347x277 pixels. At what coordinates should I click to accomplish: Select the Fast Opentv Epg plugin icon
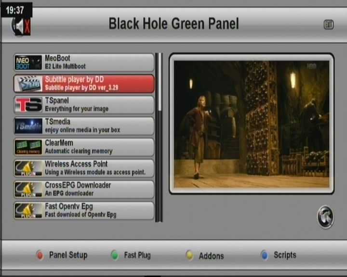(28, 211)
